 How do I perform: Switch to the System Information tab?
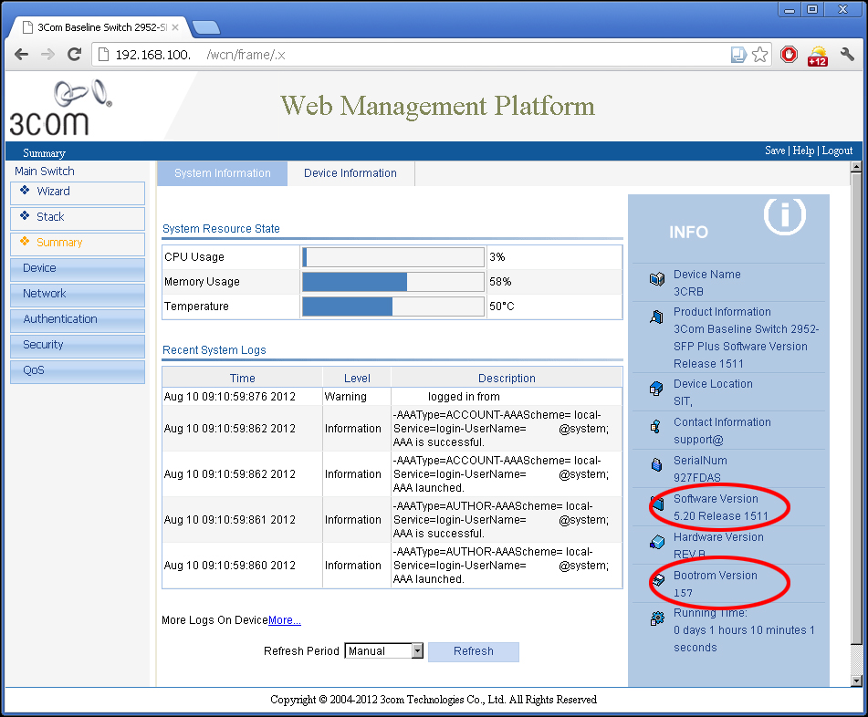coord(223,173)
